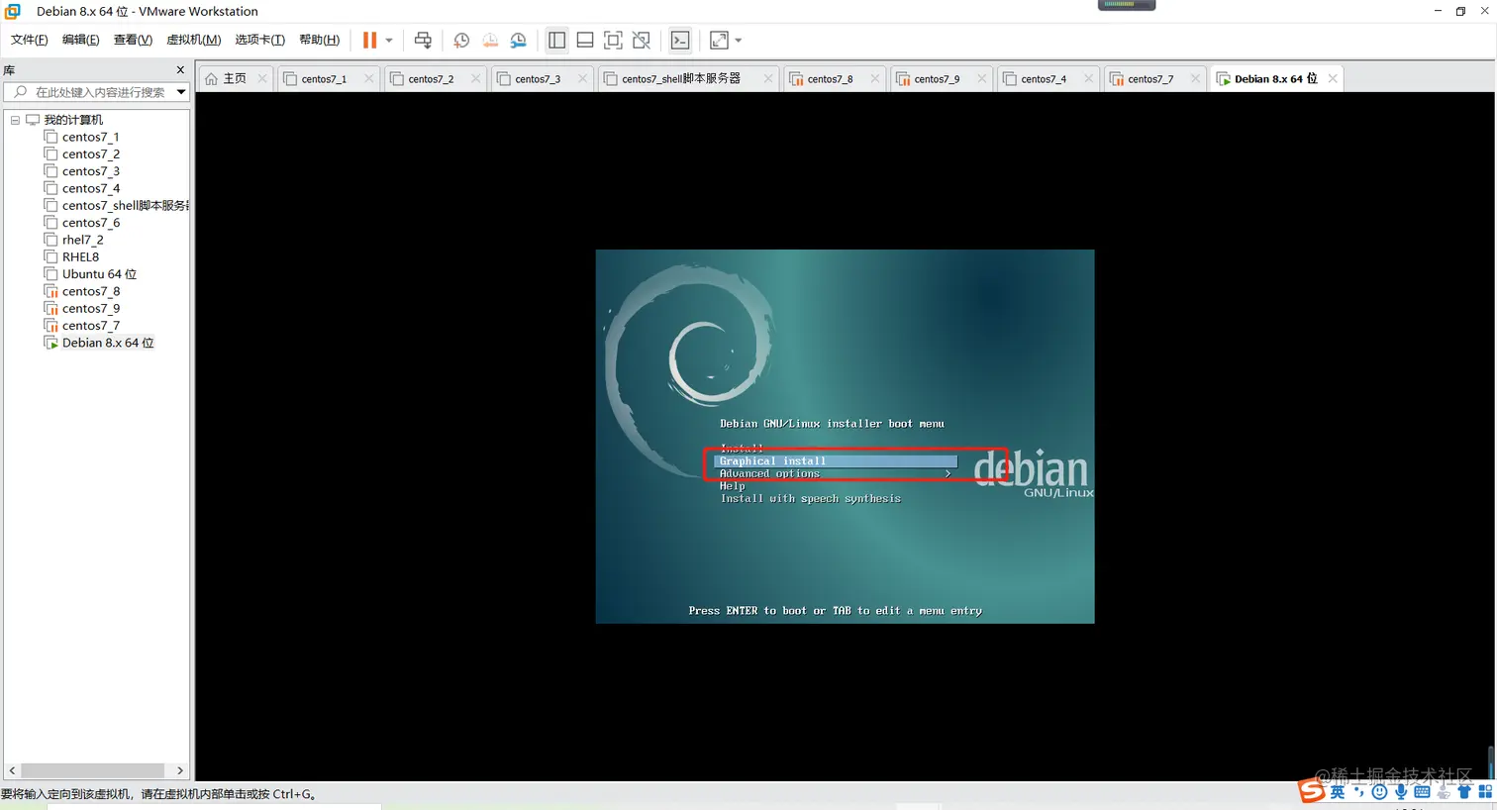Toggle Unity mode icon
The image size is (1497, 810).
click(642, 40)
